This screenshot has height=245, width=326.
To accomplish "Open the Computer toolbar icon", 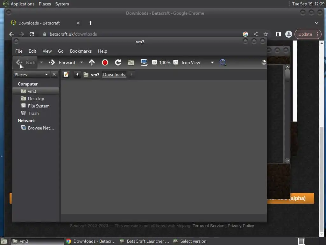I will pyautogui.click(x=144, y=63).
